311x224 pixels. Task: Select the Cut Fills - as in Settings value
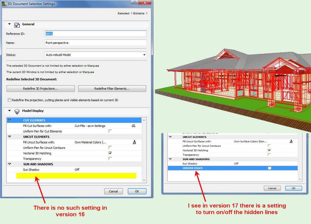click(90, 126)
